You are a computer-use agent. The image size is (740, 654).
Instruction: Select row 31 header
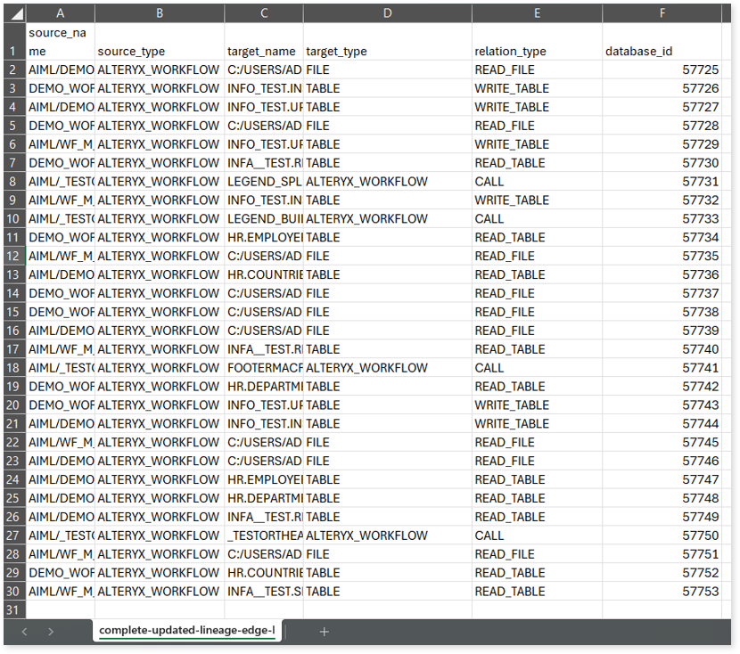[14, 610]
